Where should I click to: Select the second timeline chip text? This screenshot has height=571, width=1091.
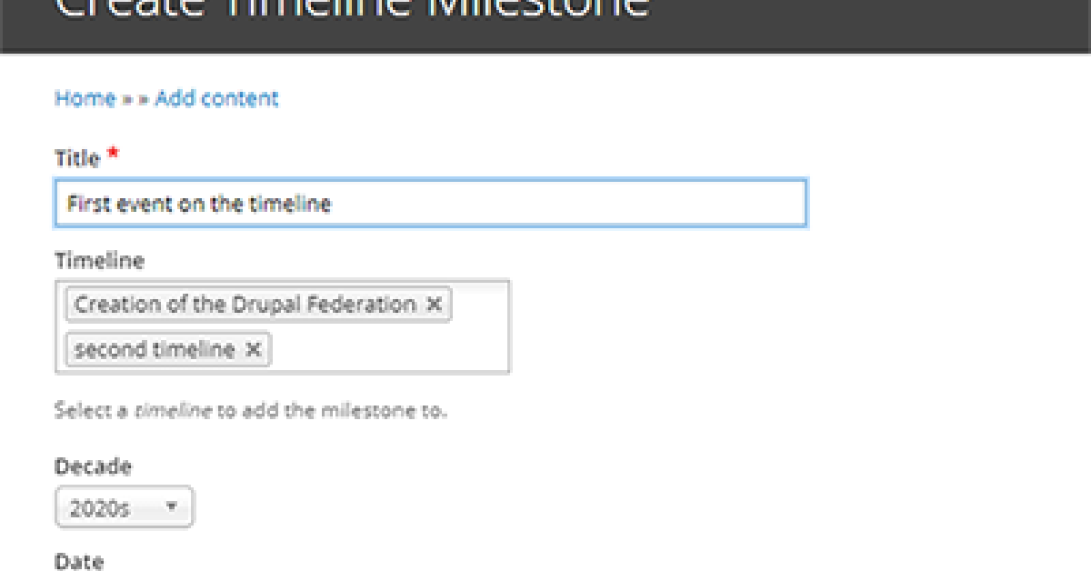tap(155, 349)
